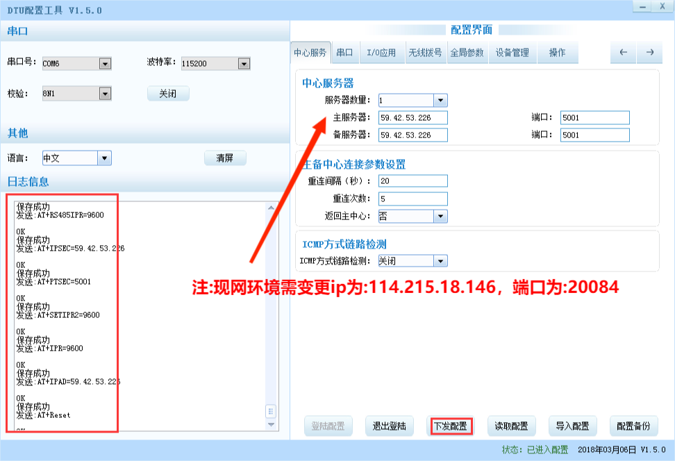Screen dimensions: 675x461
Task: Switch to the 串口 tab
Action: (344, 53)
